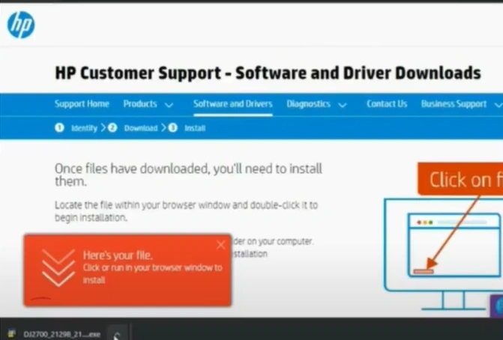This screenshot has height=340, width=503.
Task: Click the HP logo
Action: [21, 25]
